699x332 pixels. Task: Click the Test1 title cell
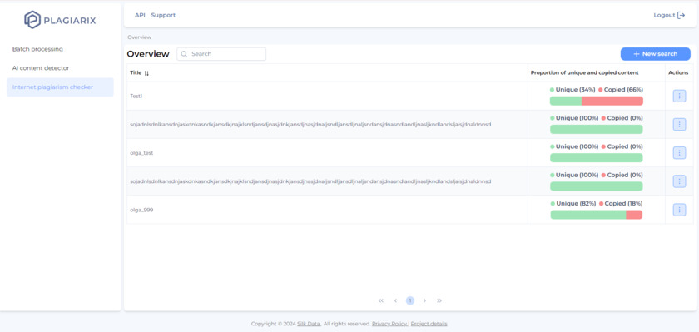tap(327, 96)
